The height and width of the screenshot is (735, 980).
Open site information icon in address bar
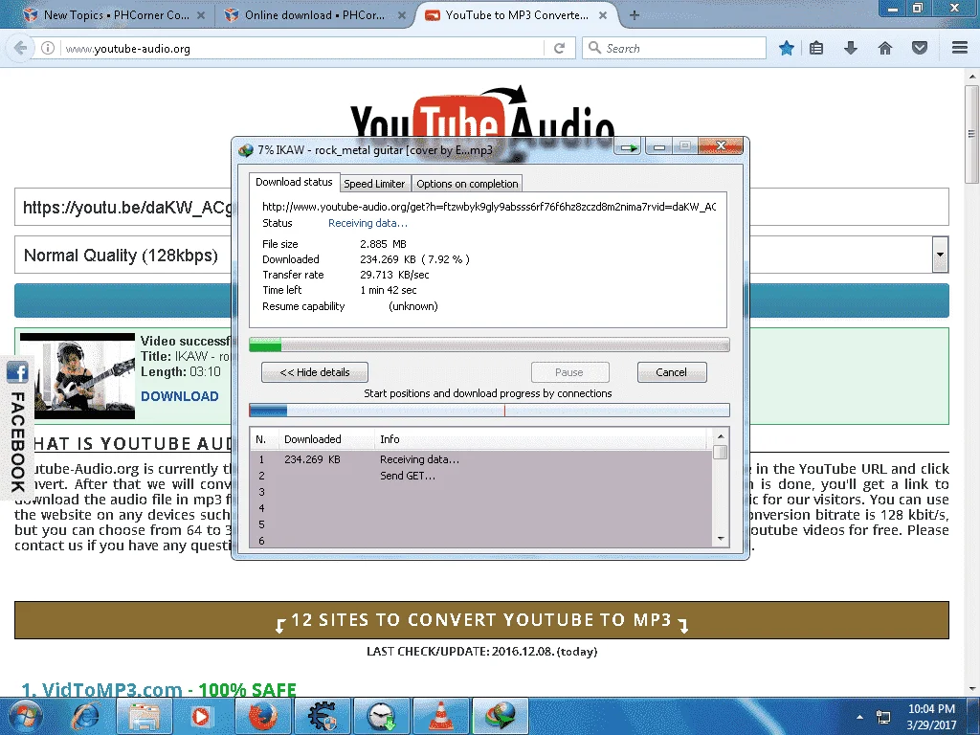[48, 48]
